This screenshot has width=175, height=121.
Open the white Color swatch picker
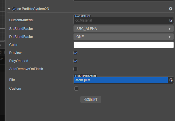click(x=123, y=45)
